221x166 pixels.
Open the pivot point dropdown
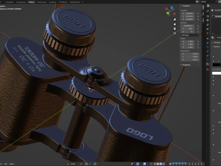coord(82,164)
